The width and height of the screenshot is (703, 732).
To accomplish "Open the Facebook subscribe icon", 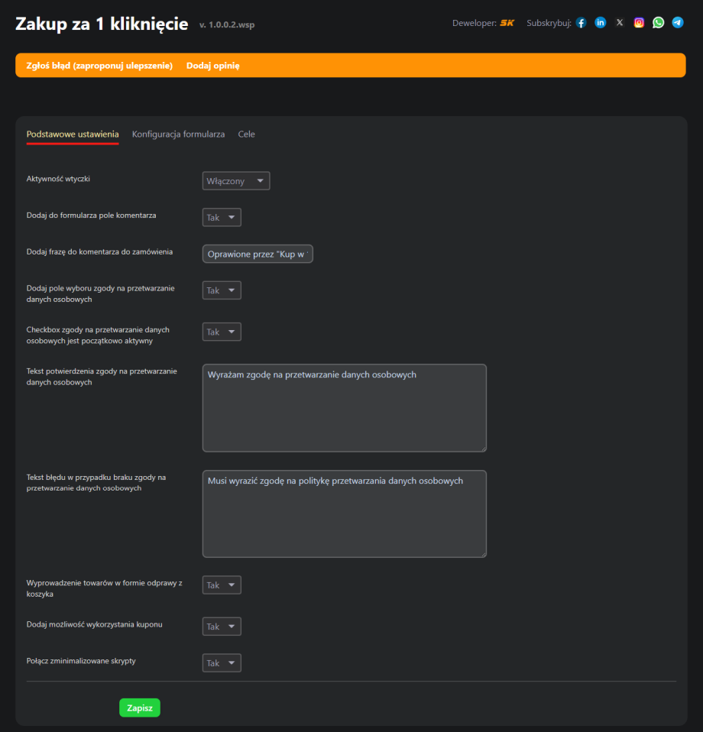I will (581, 23).
